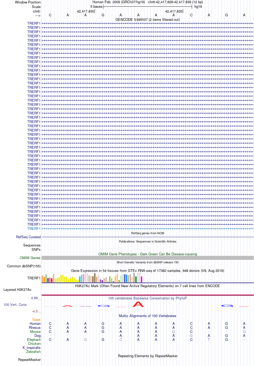This screenshot has width=254, height=366.
Task: Open Publications: Sequences in Scientific Articles title
Action: pos(148,241)
